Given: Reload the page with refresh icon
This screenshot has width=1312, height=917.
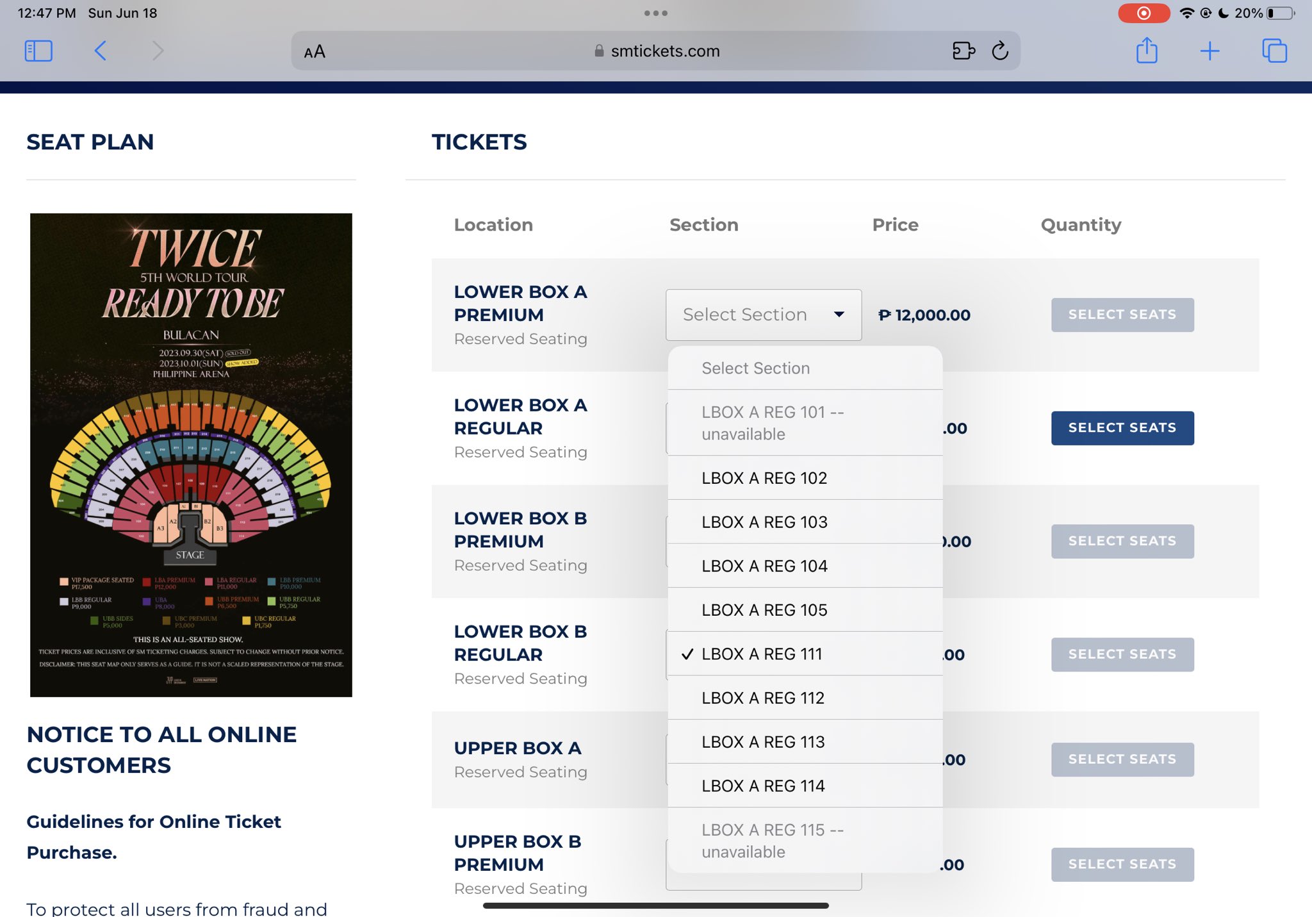Looking at the screenshot, I should pyautogui.click(x=1000, y=51).
